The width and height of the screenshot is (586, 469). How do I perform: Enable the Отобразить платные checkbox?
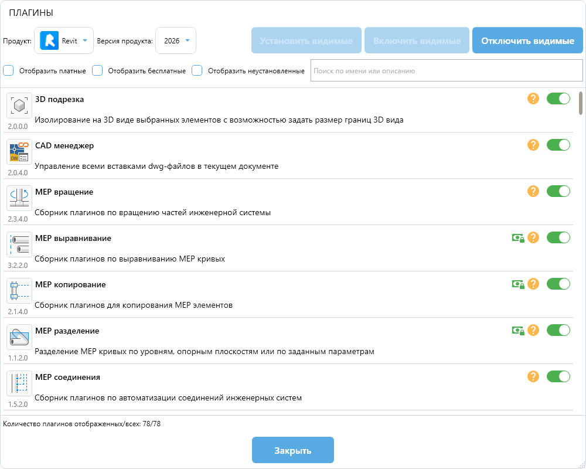coord(9,70)
